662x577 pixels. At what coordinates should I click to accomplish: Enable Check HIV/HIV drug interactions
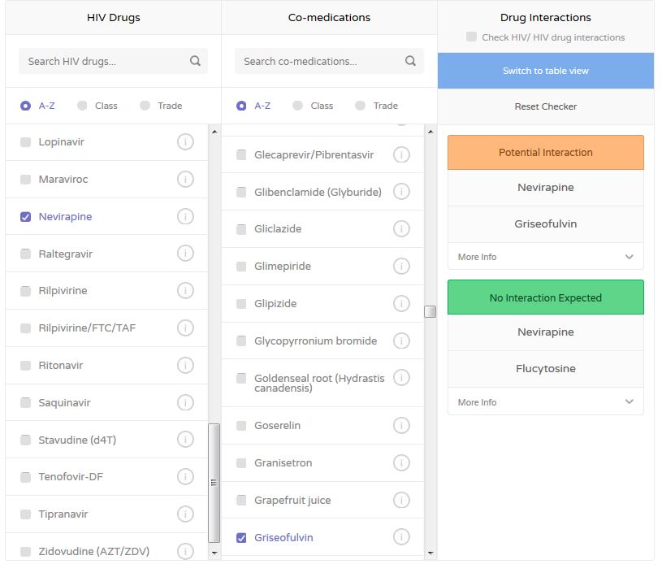(472, 37)
